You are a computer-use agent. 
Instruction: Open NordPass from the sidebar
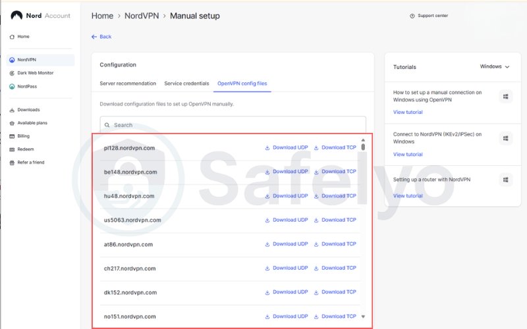click(x=27, y=86)
